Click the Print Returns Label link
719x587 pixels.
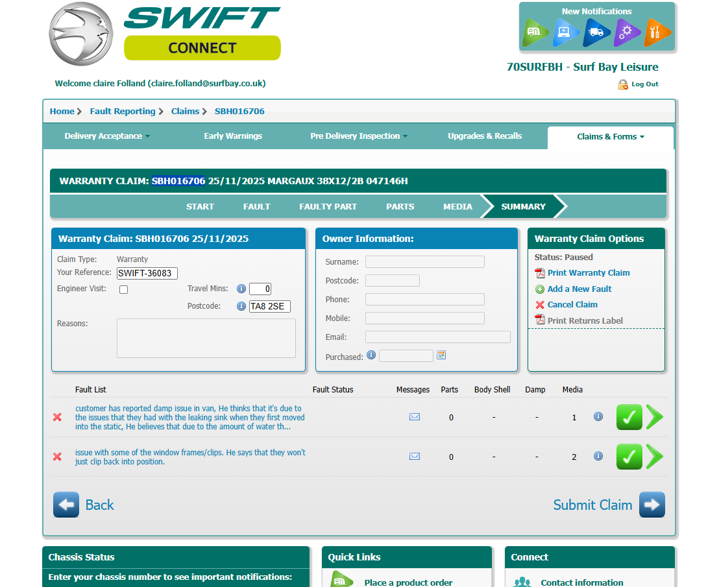coord(585,321)
